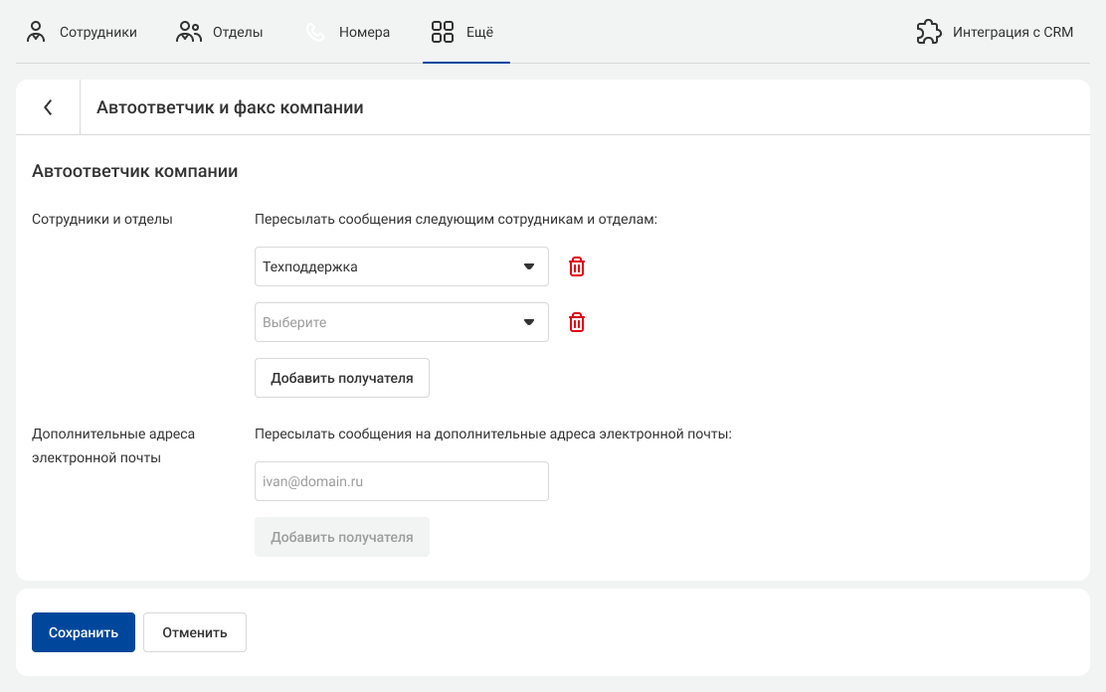Save changes with the Сохранить button
The height and width of the screenshot is (692, 1106).
(x=84, y=632)
